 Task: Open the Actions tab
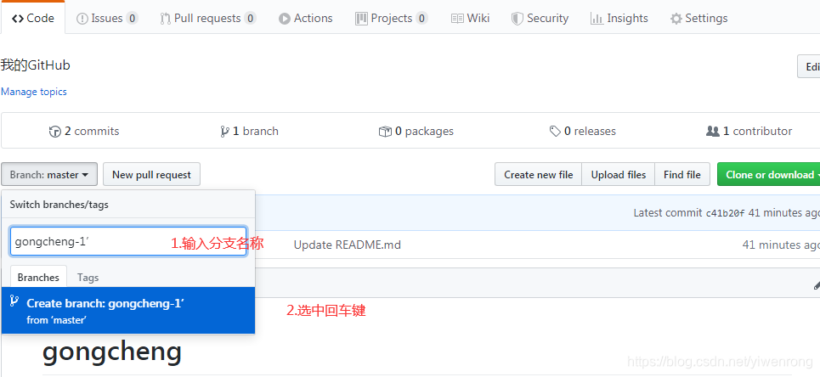coord(305,19)
